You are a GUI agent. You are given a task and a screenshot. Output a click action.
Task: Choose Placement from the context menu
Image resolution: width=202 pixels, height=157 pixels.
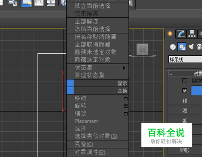[98, 121]
